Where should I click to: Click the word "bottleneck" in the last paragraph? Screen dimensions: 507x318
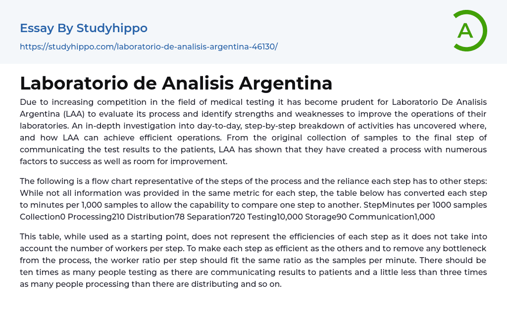click(462, 249)
